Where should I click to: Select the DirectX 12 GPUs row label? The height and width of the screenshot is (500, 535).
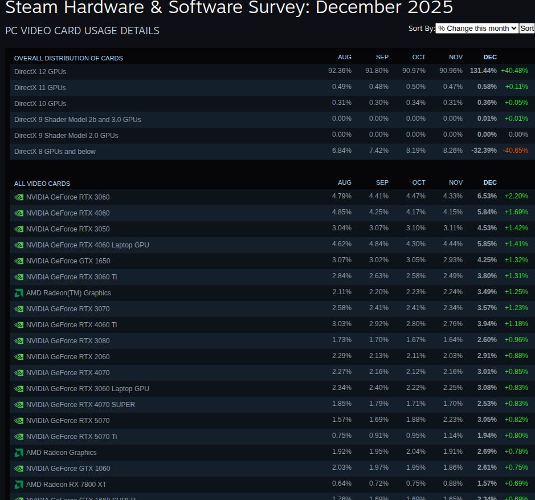pyautogui.click(x=40, y=72)
